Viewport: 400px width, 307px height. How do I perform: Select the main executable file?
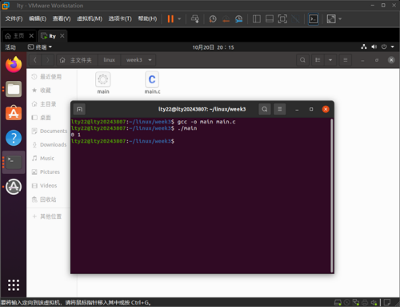click(103, 83)
